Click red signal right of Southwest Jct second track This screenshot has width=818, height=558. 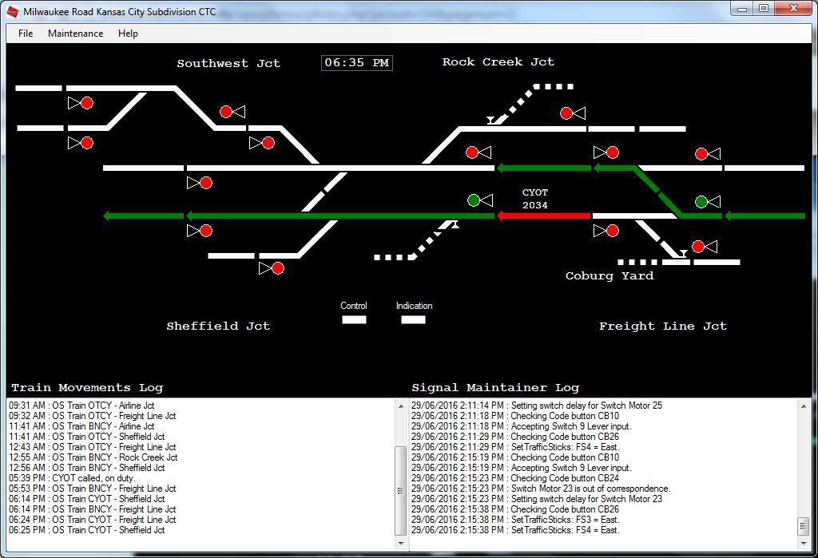(262, 143)
